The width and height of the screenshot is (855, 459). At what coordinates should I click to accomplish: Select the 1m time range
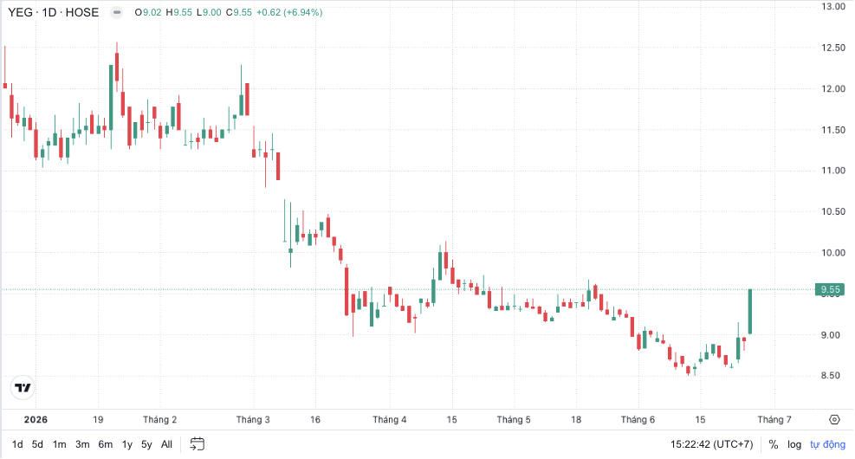(x=60, y=444)
